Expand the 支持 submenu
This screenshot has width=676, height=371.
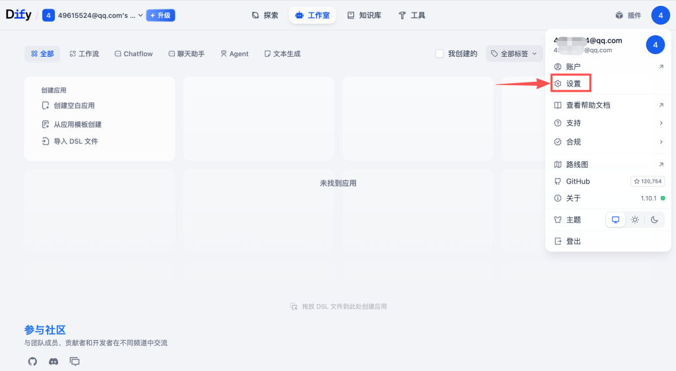(x=608, y=123)
